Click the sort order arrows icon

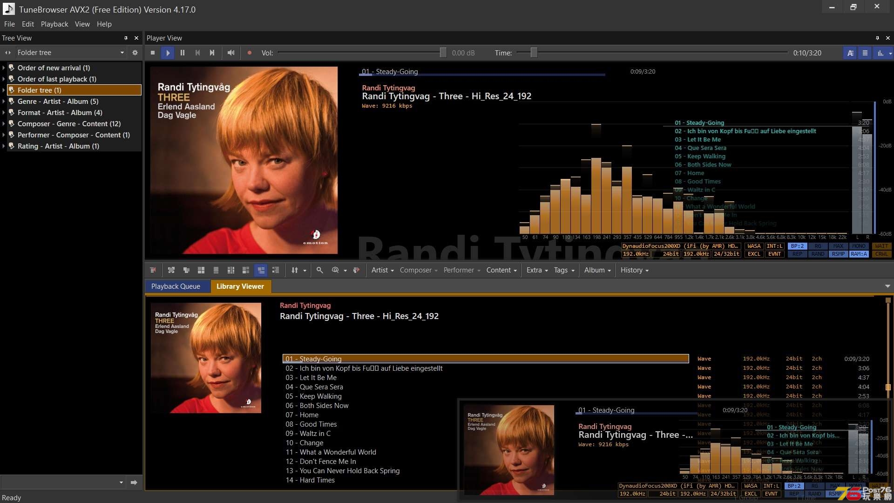294,270
